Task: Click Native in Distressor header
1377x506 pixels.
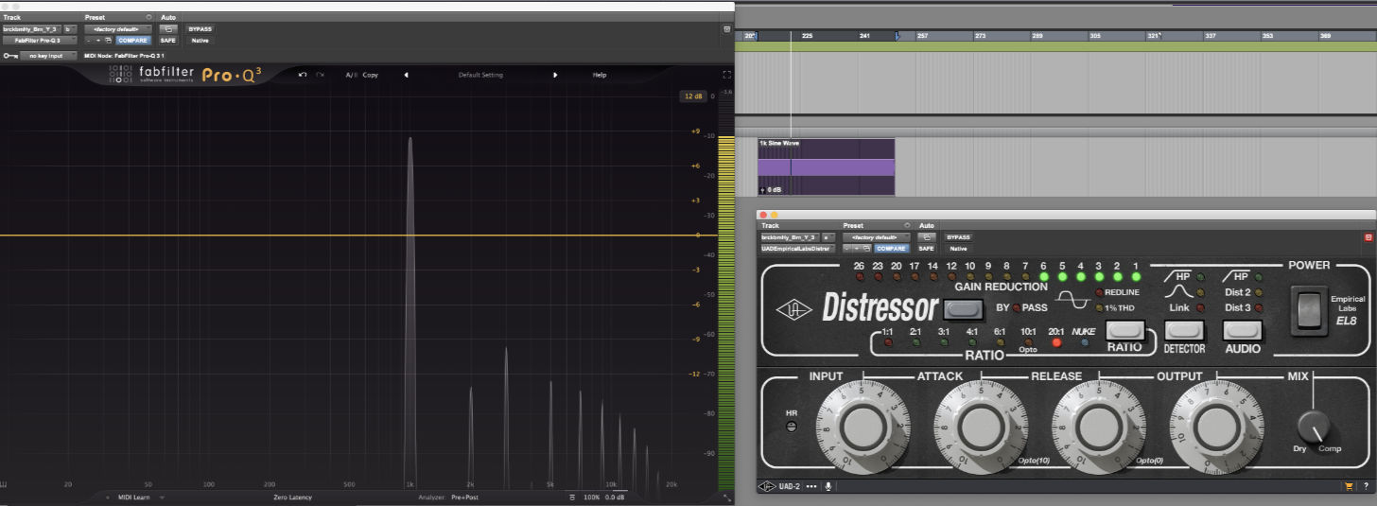Action: (x=959, y=248)
